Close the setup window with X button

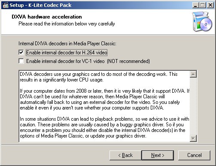click(210, 5)
